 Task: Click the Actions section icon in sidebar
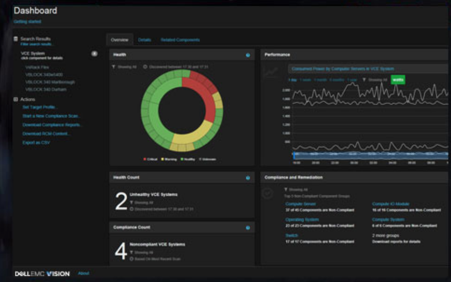point(16,100)
